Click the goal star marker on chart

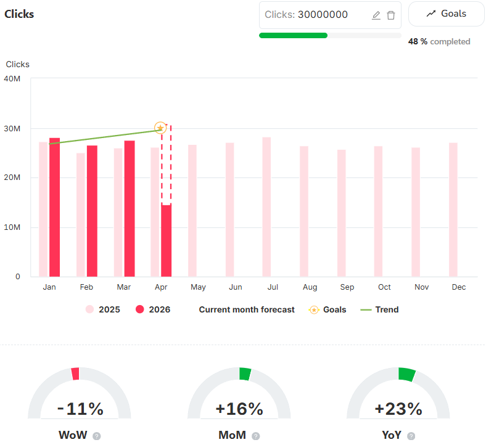160,128
